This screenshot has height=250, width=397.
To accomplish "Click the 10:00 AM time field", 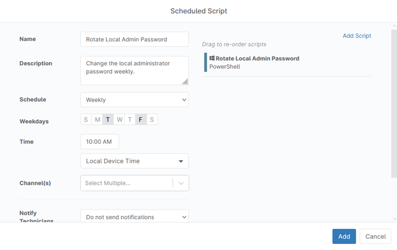I will click(x=99, y=142).
